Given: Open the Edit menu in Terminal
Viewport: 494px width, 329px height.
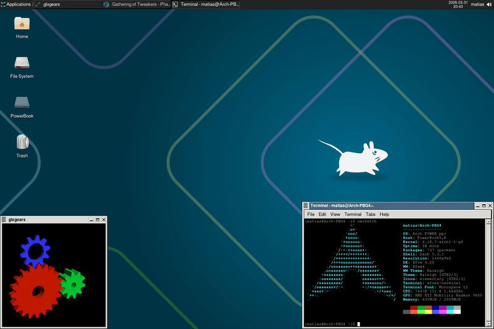Looking at the screenshot, I should 322,214.
